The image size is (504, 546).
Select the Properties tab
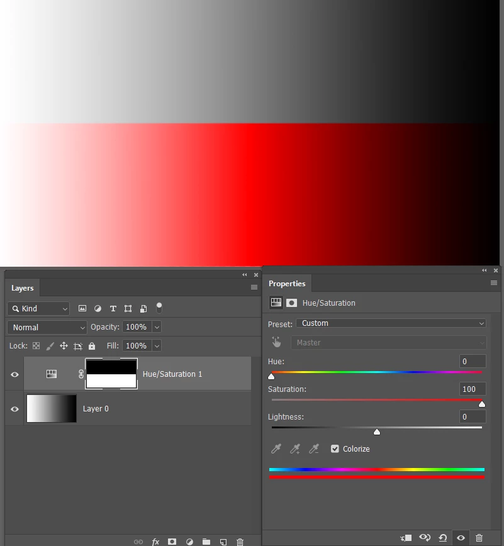coord(287,284)
